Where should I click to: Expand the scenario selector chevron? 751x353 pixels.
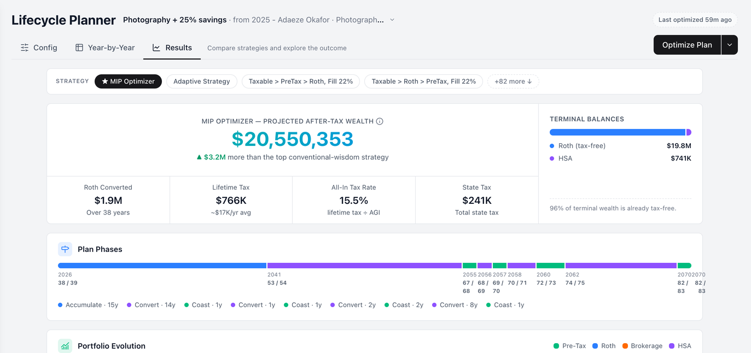tap(392, 20)
